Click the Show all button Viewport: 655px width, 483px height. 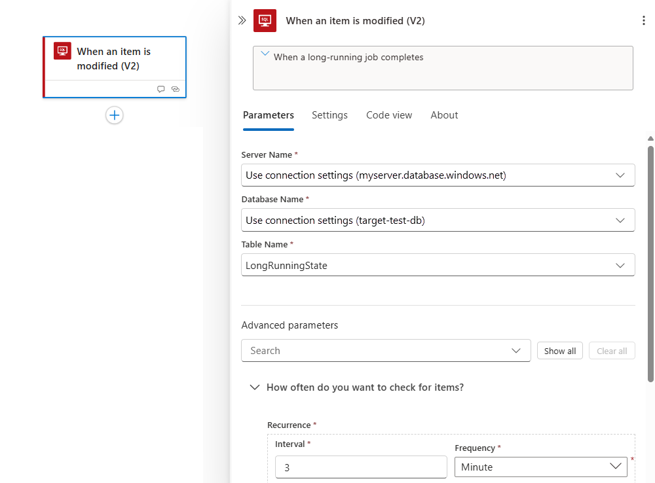click(x=559, y=350)
